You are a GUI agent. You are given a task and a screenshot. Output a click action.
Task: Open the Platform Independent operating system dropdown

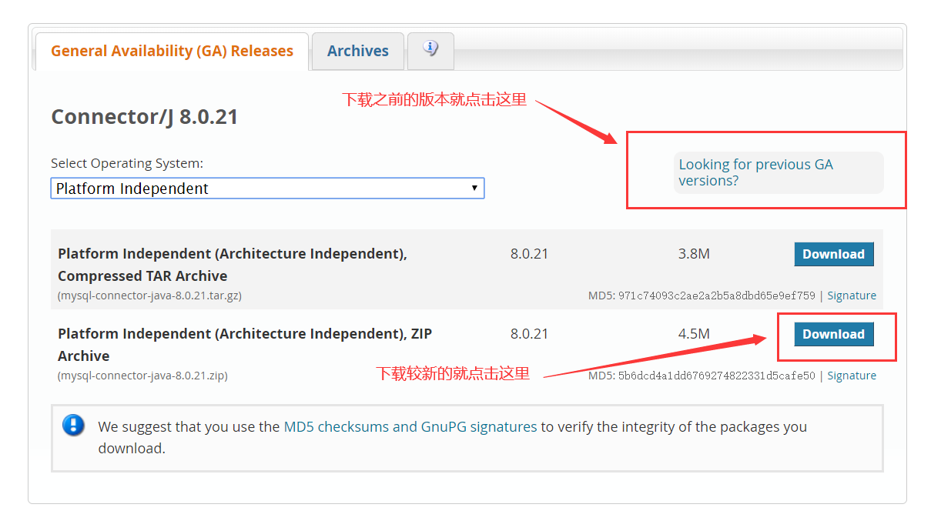tap(267, 188)
